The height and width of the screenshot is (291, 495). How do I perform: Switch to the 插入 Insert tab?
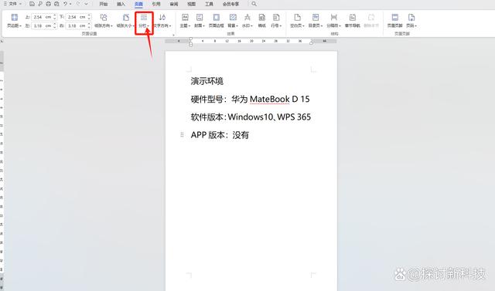point(121,4)
